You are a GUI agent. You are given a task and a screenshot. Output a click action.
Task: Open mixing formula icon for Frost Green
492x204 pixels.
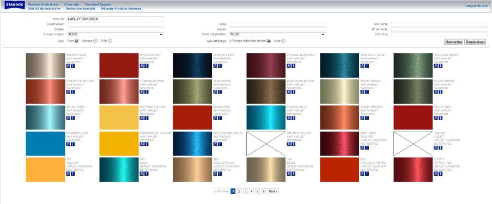[x=362, y=92]
